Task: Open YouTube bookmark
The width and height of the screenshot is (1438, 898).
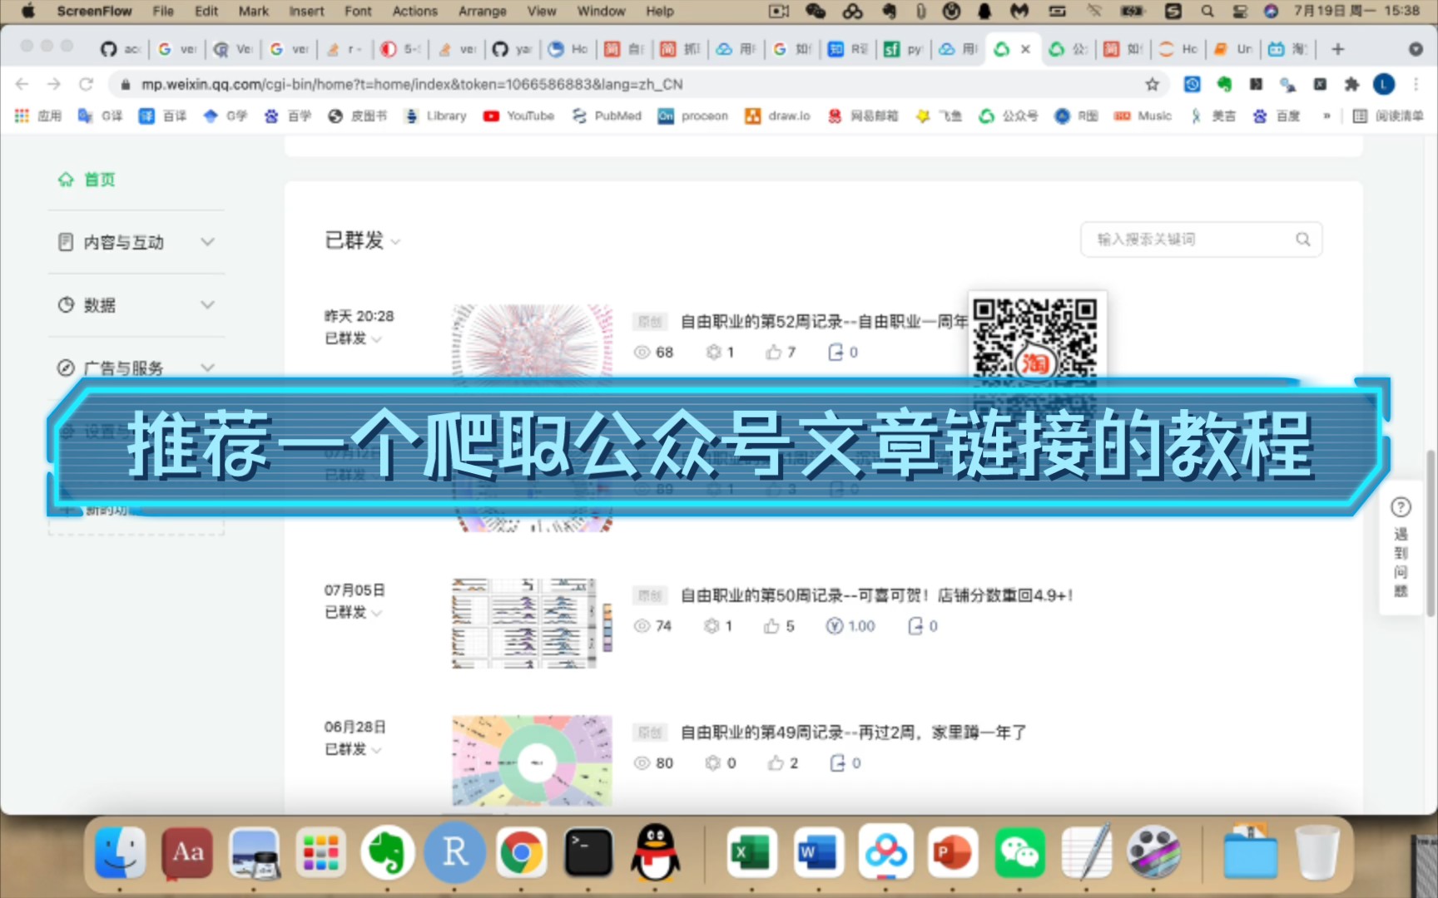Action: pos(518,116)
